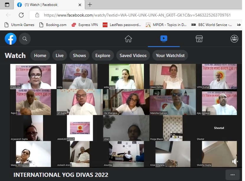Select the Live tab in Watch
The width and height of the screenshot is (245, 181).
click(x=60, y=55)
